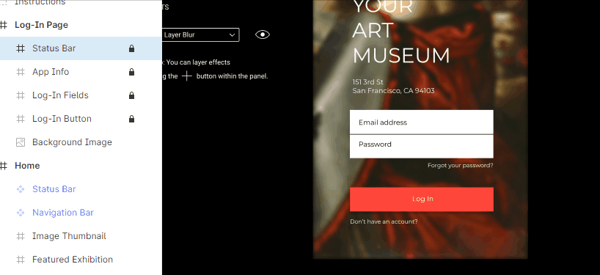The image size is (600, 275).
Task: Click plus icon in the effects instructions
Action: (x=187, y=76)
